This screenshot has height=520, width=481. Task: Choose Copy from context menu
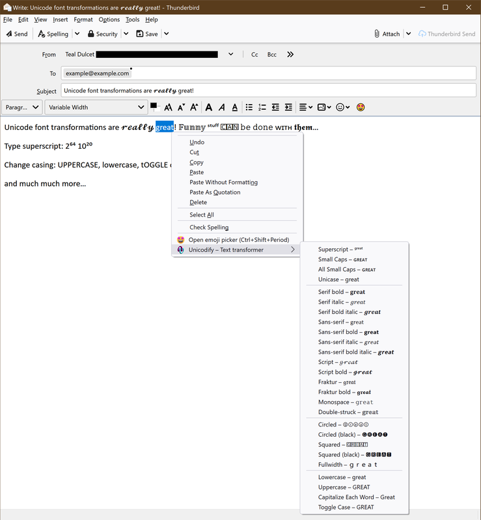(238, 162)
